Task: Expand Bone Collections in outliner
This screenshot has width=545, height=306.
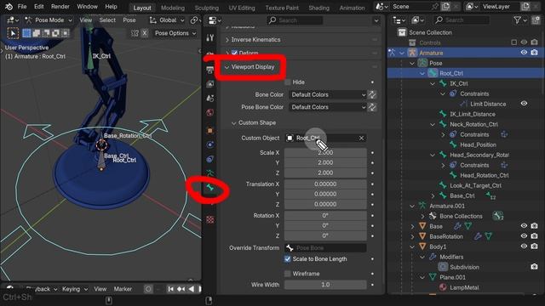Action: tap(422, 216)
